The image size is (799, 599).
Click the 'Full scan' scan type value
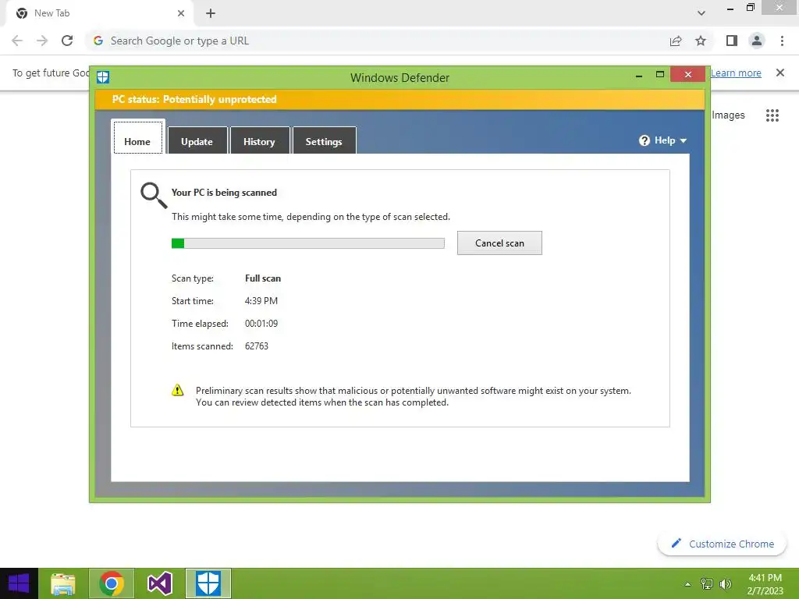point(262,278)
